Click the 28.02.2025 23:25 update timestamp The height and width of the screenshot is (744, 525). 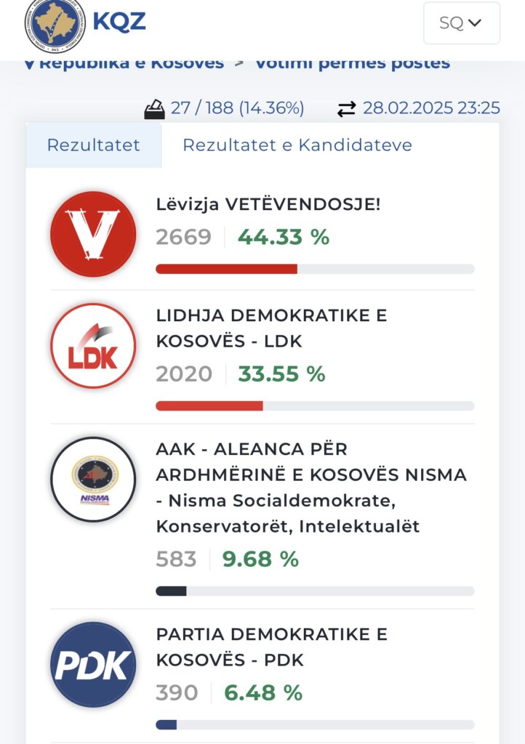(431, 108)
